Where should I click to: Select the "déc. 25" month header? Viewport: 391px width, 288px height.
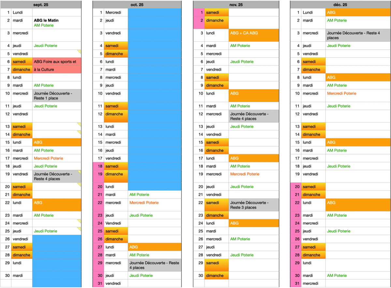340,5
